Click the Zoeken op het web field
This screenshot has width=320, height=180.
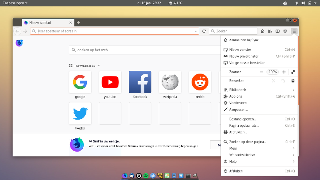click(x=145, y=50)
